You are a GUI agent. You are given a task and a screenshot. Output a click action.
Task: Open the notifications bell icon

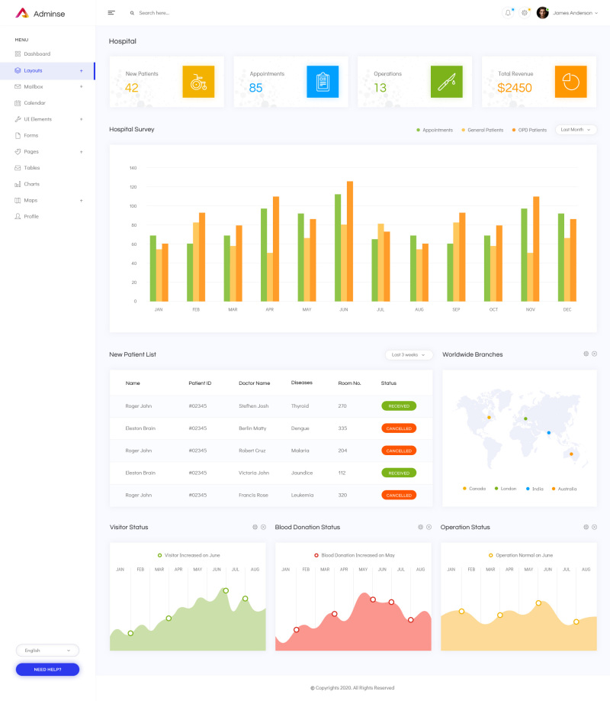(508, 12)
